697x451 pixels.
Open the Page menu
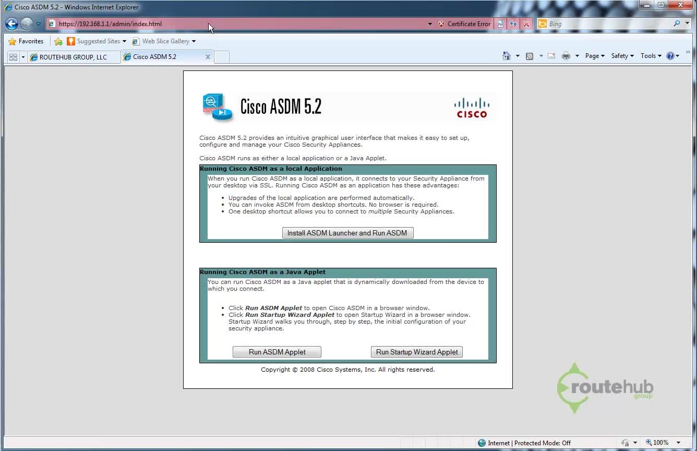595,56
